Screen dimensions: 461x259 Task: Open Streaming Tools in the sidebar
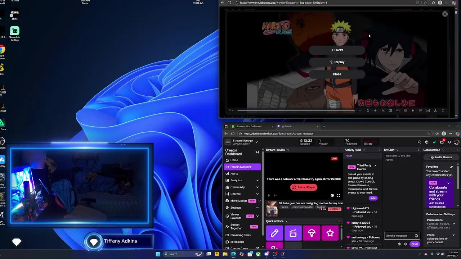(x=242, y=235)
